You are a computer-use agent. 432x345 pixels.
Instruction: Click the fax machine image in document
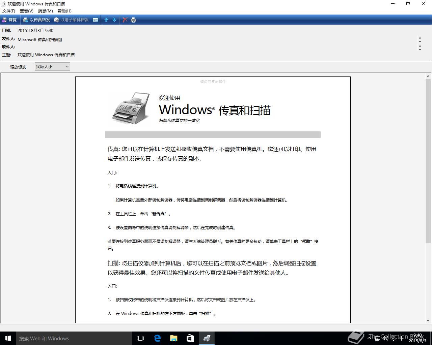131,108
